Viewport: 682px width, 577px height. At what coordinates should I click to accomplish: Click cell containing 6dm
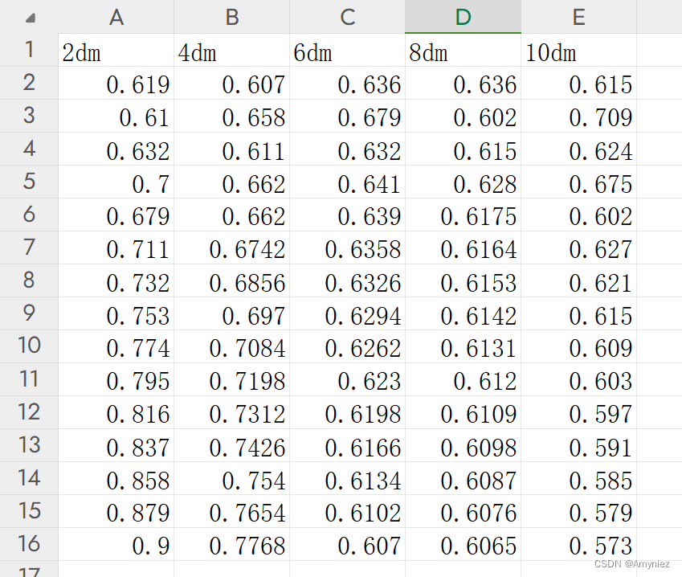(347, 50)
